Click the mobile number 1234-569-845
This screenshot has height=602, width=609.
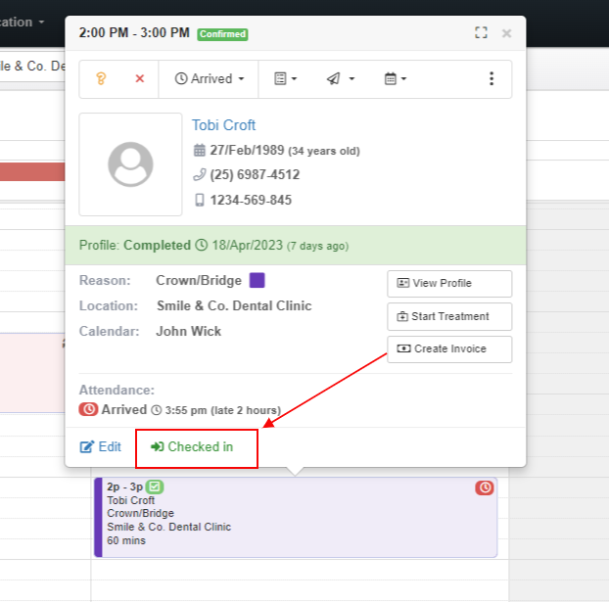click(x=251, y=201)
